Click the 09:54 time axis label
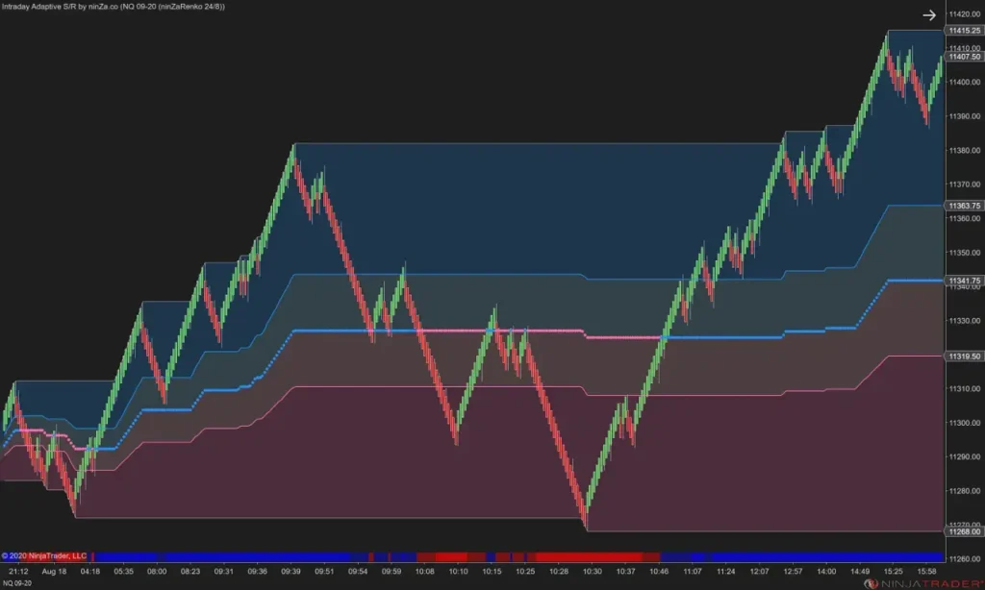Viewport: 985px width, 590px height. tap(358, 571)
